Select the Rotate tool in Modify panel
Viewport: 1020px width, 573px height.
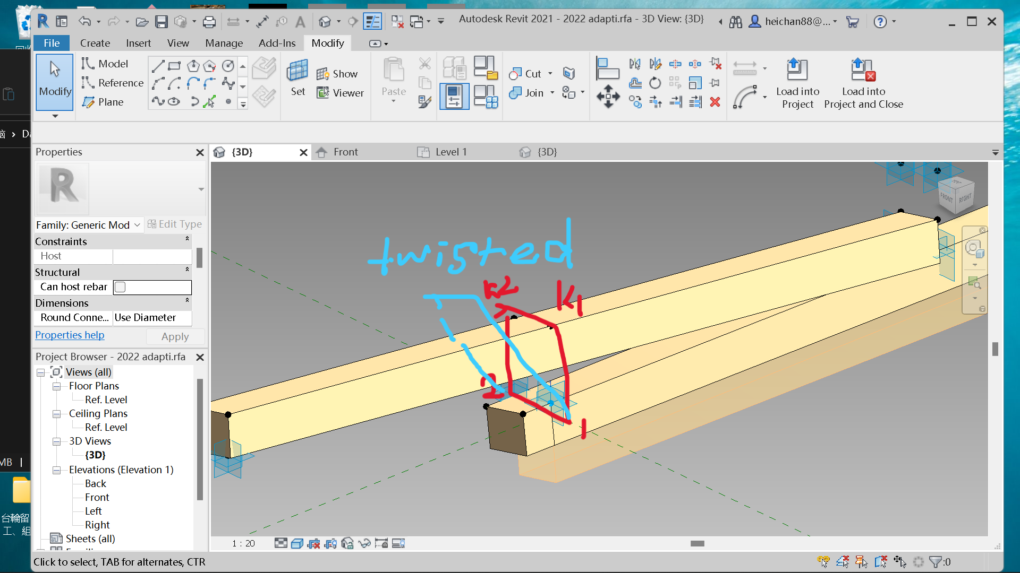[x=655, y=83]
